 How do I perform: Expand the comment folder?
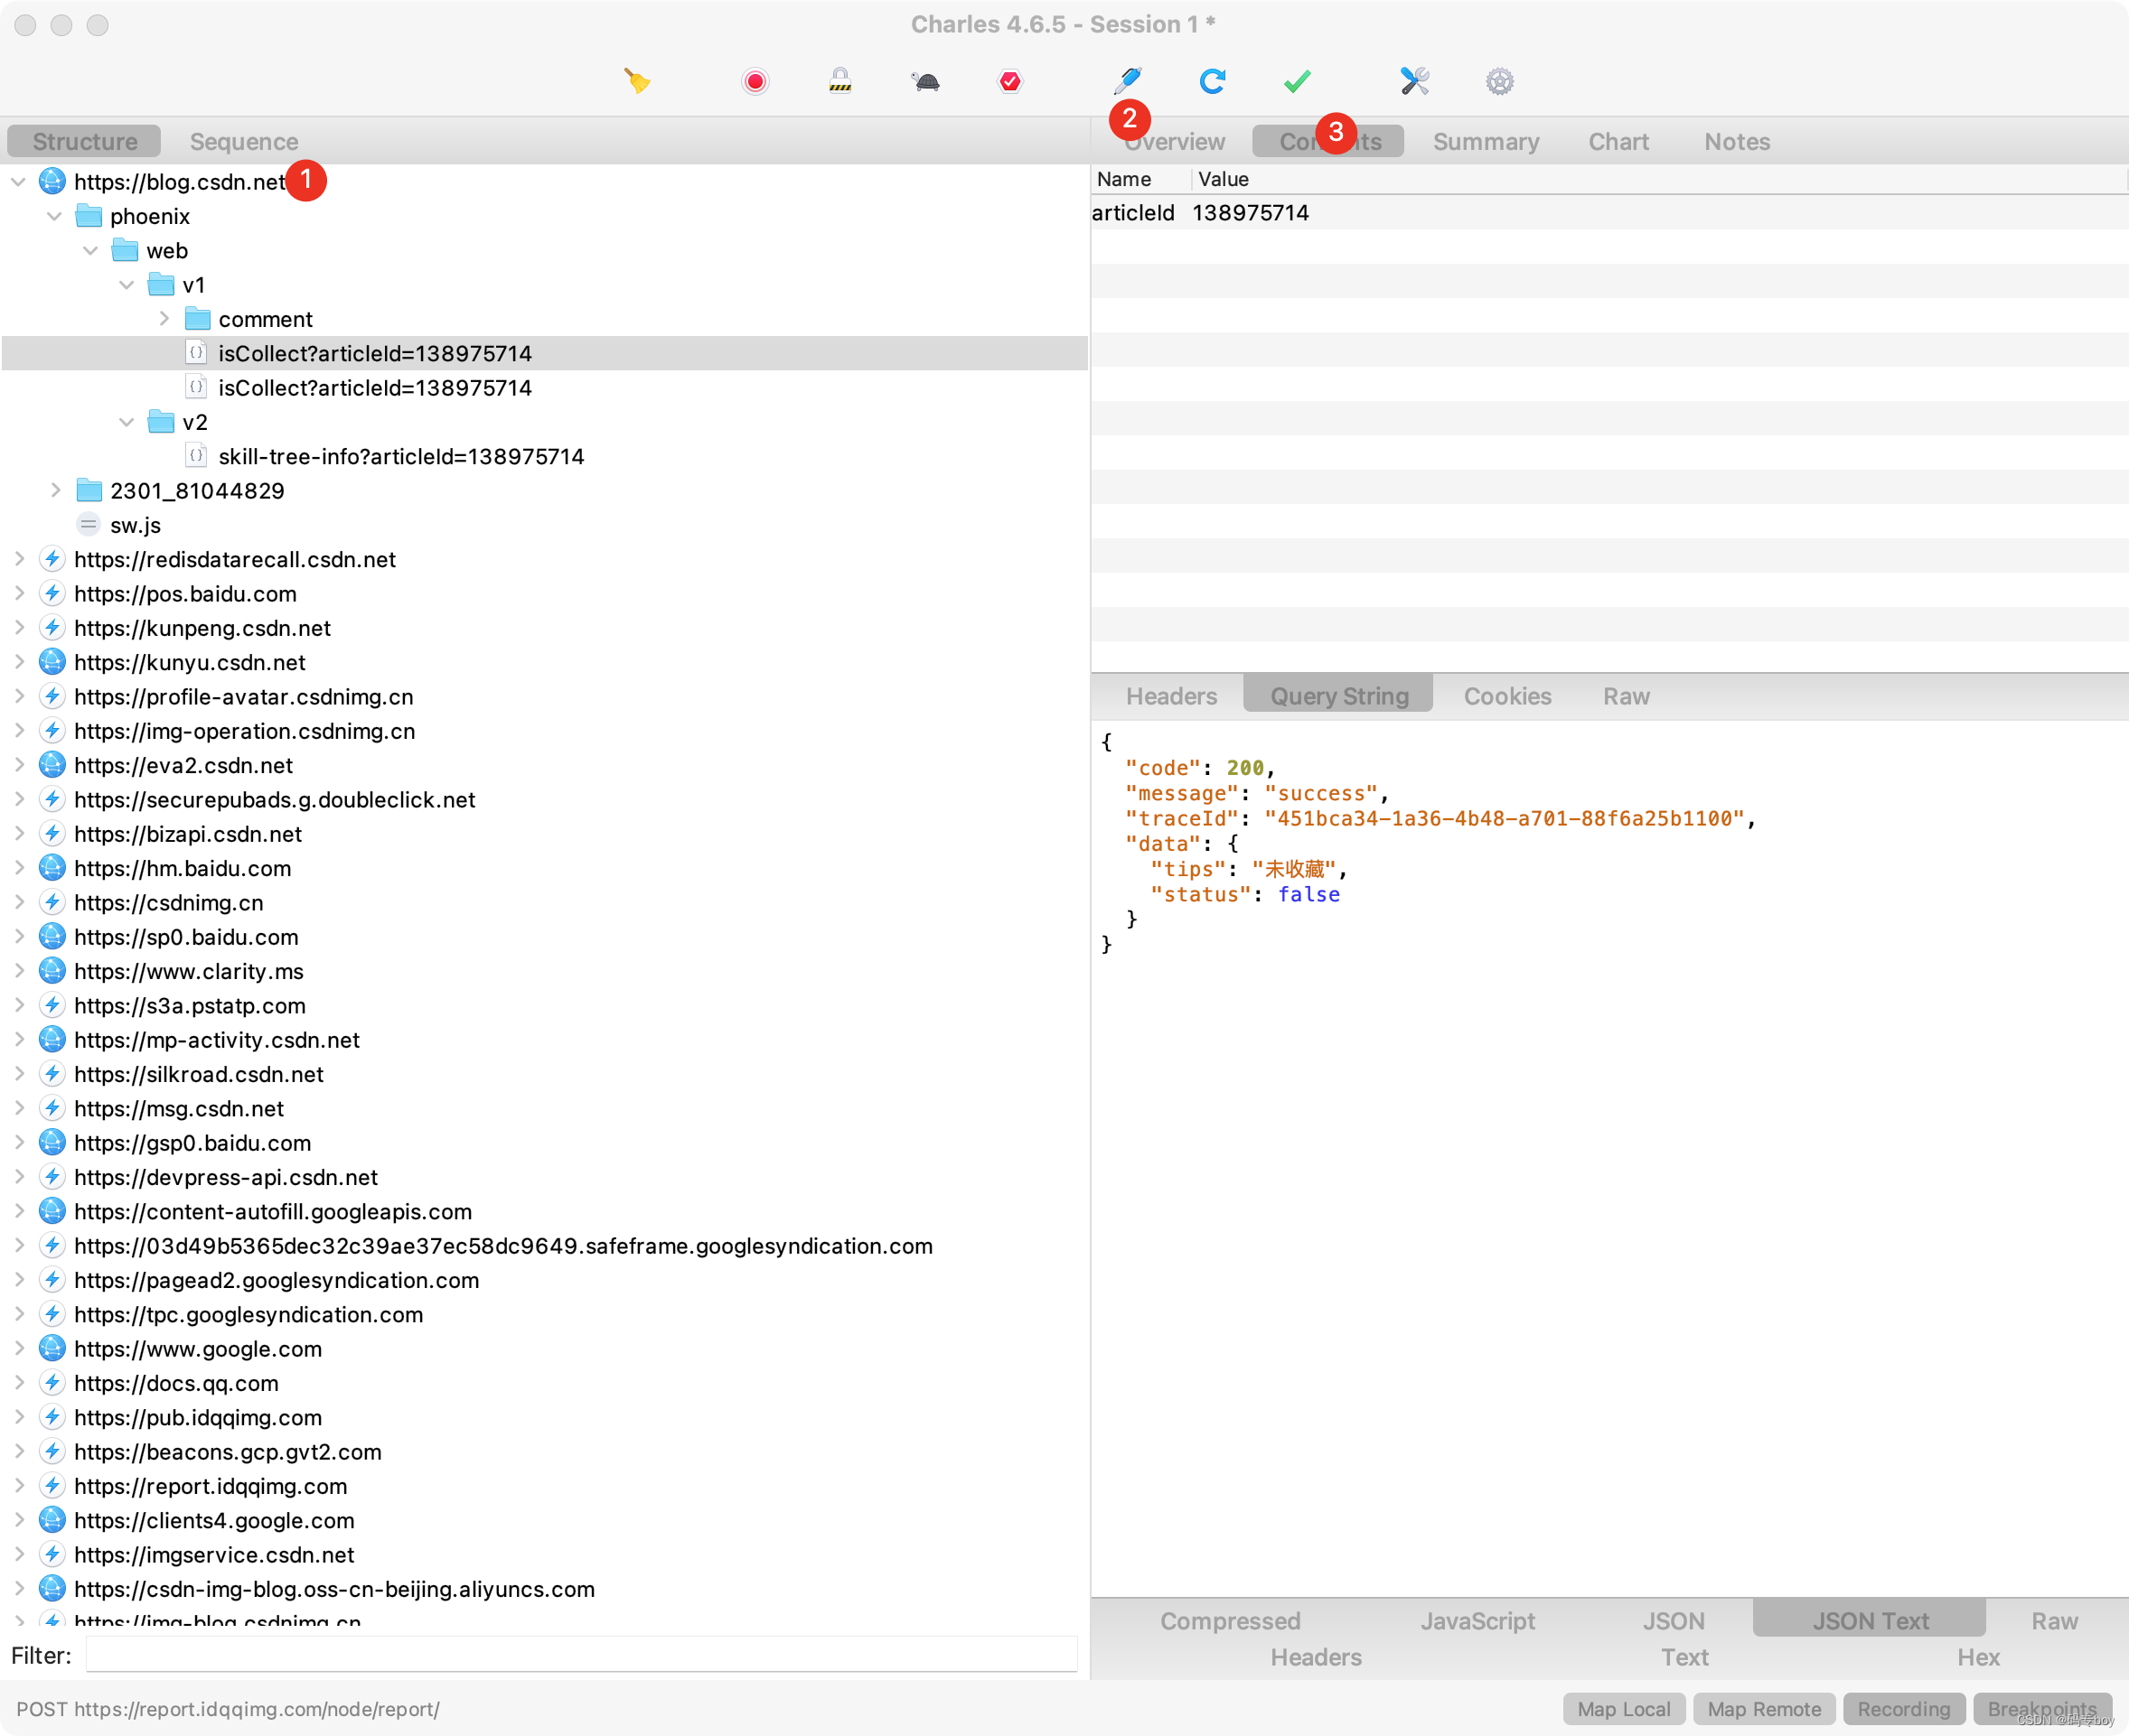tap(164, 319)
